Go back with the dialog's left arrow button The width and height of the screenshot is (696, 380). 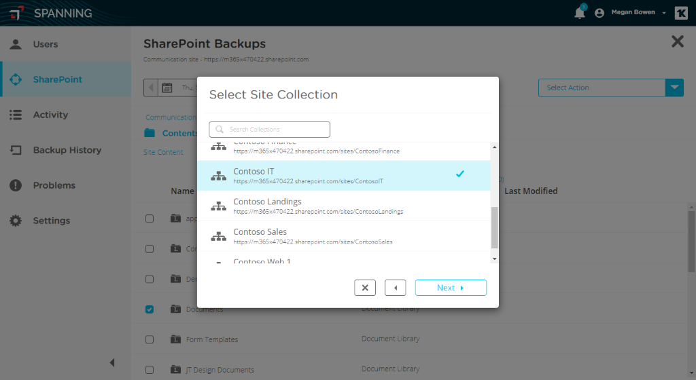tap(395, 288)
